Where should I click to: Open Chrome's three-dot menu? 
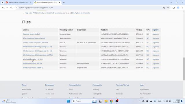point(182,8)
